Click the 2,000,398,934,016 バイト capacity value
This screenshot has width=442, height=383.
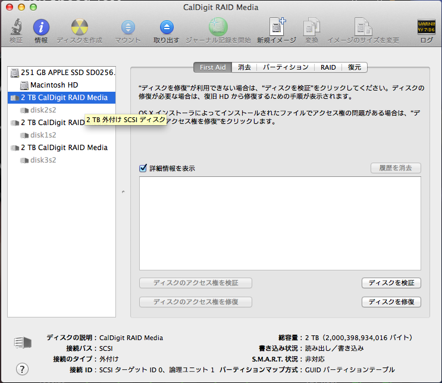(x=358, y=338)
